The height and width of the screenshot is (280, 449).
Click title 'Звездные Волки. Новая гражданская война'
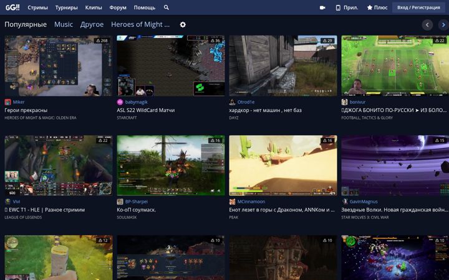(x=395, y=210)
